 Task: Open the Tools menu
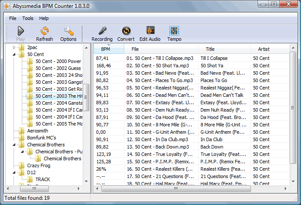click(x=28, y=18)
